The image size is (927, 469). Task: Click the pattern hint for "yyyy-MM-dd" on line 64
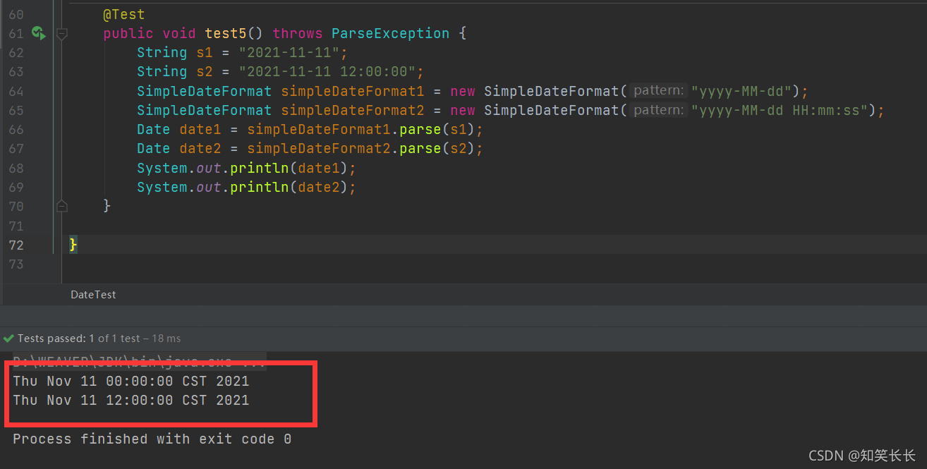[x=658, y=91]
